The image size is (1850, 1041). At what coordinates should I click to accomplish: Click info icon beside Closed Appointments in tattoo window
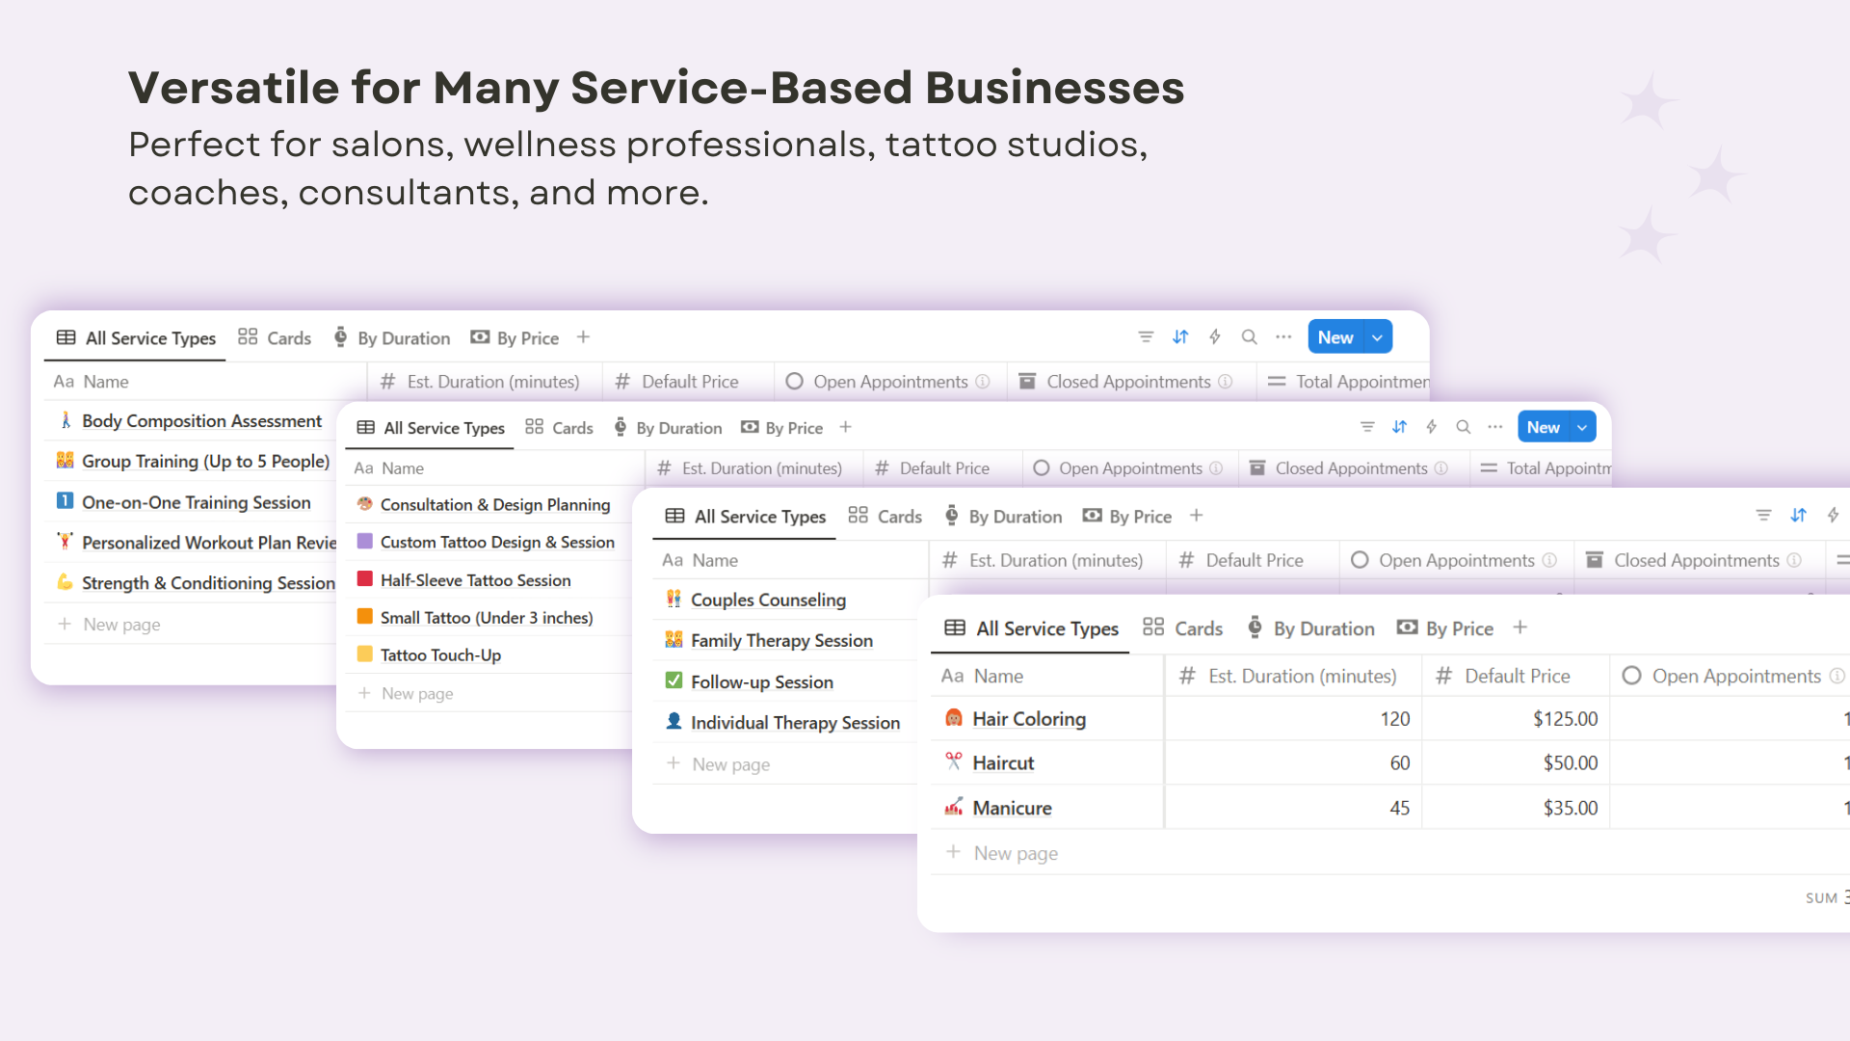1440,468
